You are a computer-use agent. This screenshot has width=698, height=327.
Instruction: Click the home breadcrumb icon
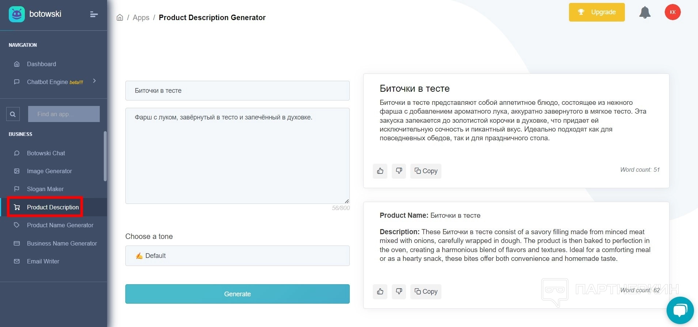coord(120,18)
